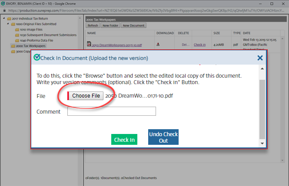Click the New Folder button
Viewport: 289px width, 186px height.
[x=110, y=26]
